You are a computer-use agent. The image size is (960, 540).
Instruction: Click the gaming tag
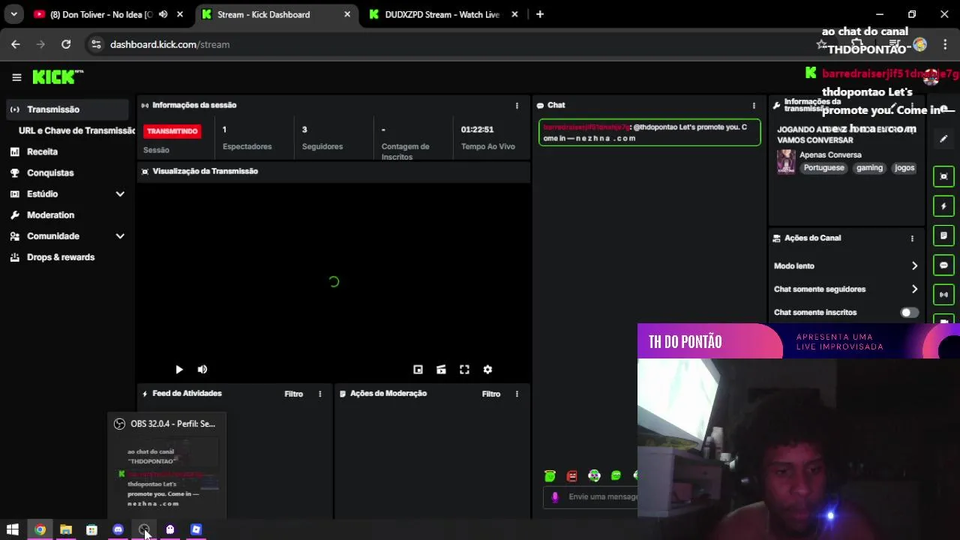coord(869,168)
